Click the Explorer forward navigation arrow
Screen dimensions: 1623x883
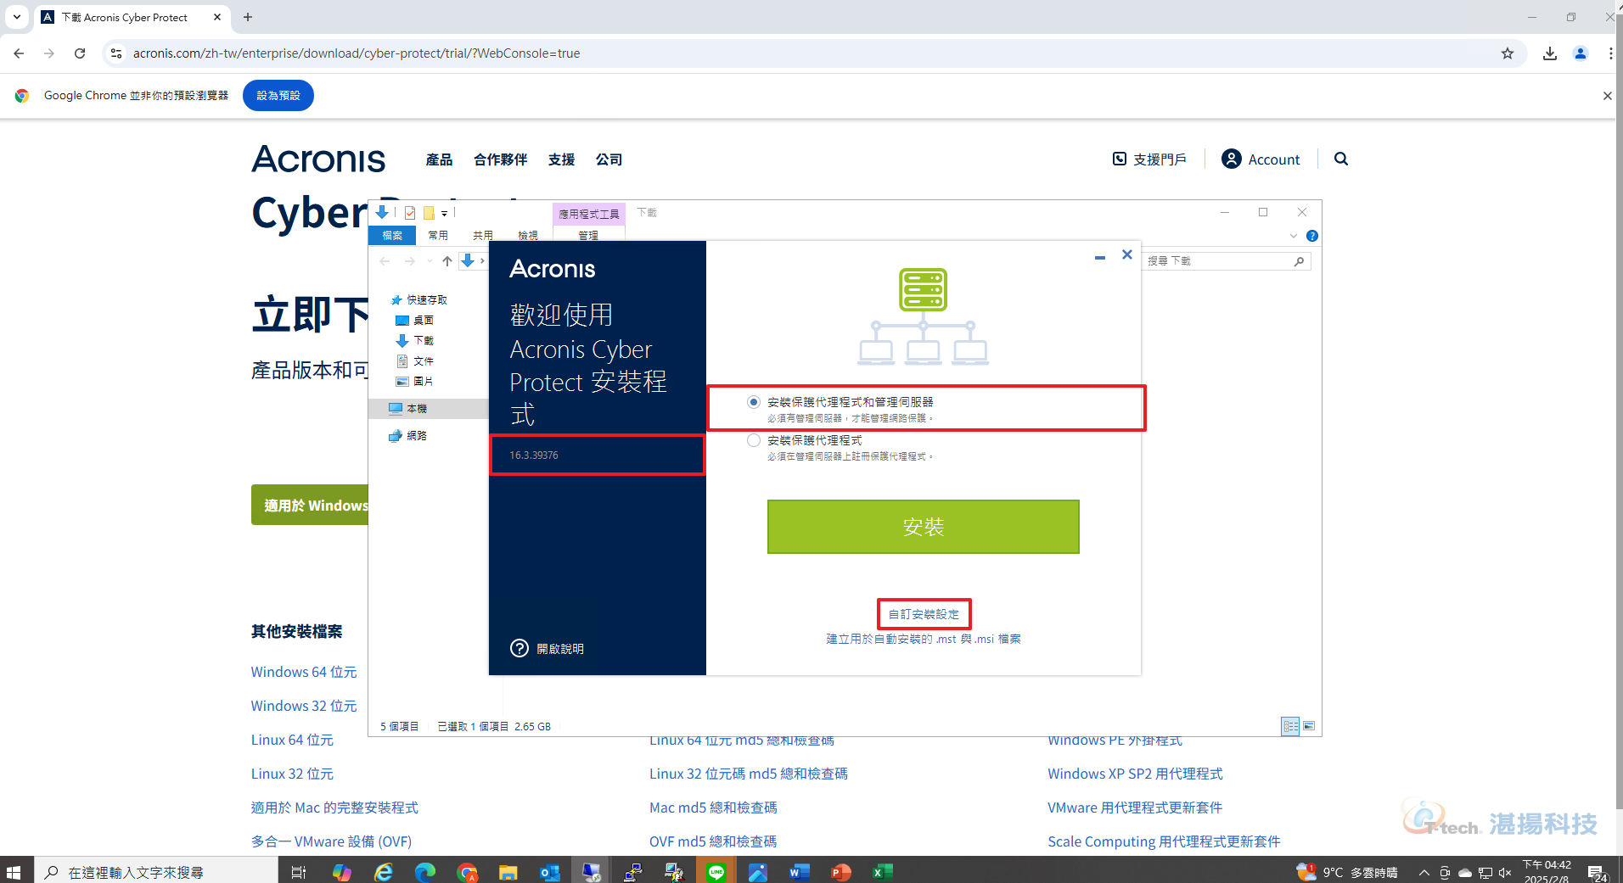[x=410, y=261]
